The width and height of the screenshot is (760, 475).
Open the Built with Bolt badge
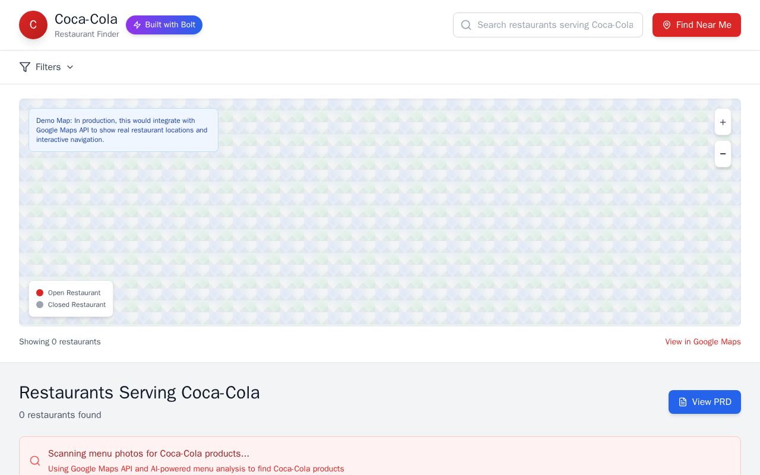[x=164, y=25]
